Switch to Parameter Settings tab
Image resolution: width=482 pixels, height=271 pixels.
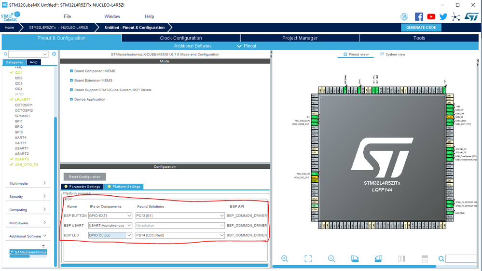coord(82,187)
